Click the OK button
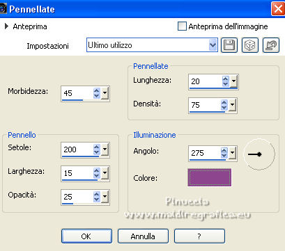The height and width of the screenshot is (251, 285). pyautogui.click(x=86, y=236)
